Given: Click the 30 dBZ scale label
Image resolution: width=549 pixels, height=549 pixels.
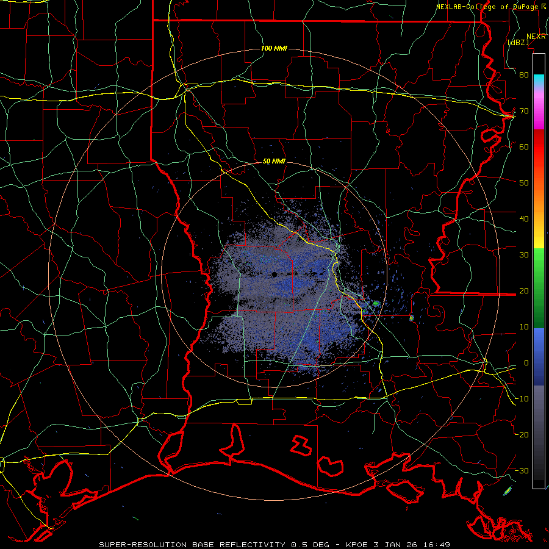Looking at the screenshot, I should (524, 255).
